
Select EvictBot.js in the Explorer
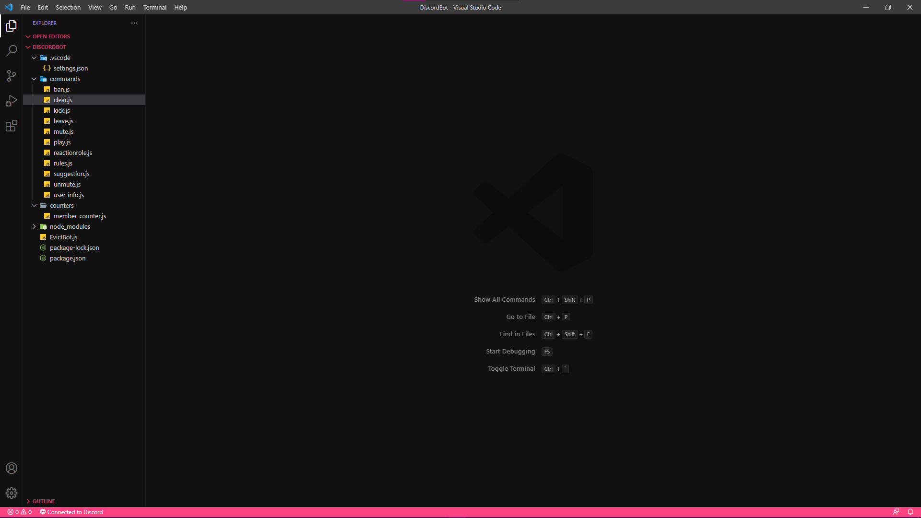pyautogui.click(x=64, y=237)
